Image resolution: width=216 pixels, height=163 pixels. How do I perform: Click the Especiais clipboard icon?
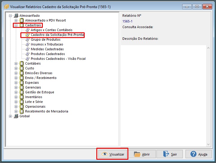coord(22,83)
